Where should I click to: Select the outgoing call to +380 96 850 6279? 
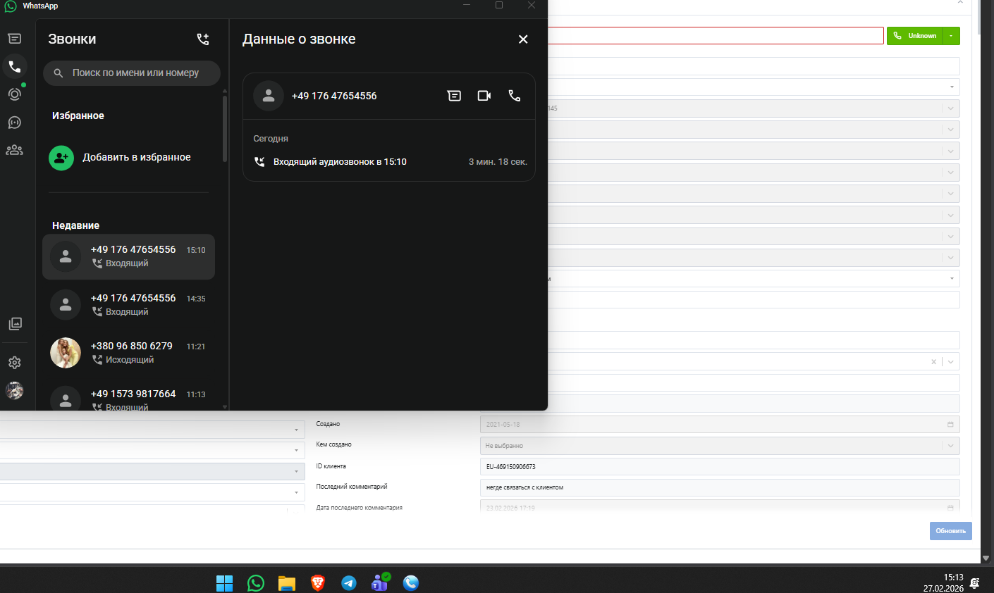129,353
